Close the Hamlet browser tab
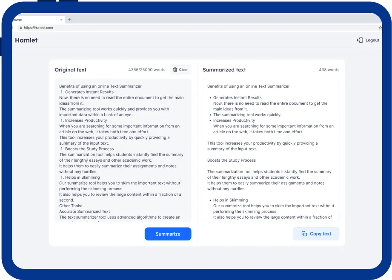 coord(61,20)
